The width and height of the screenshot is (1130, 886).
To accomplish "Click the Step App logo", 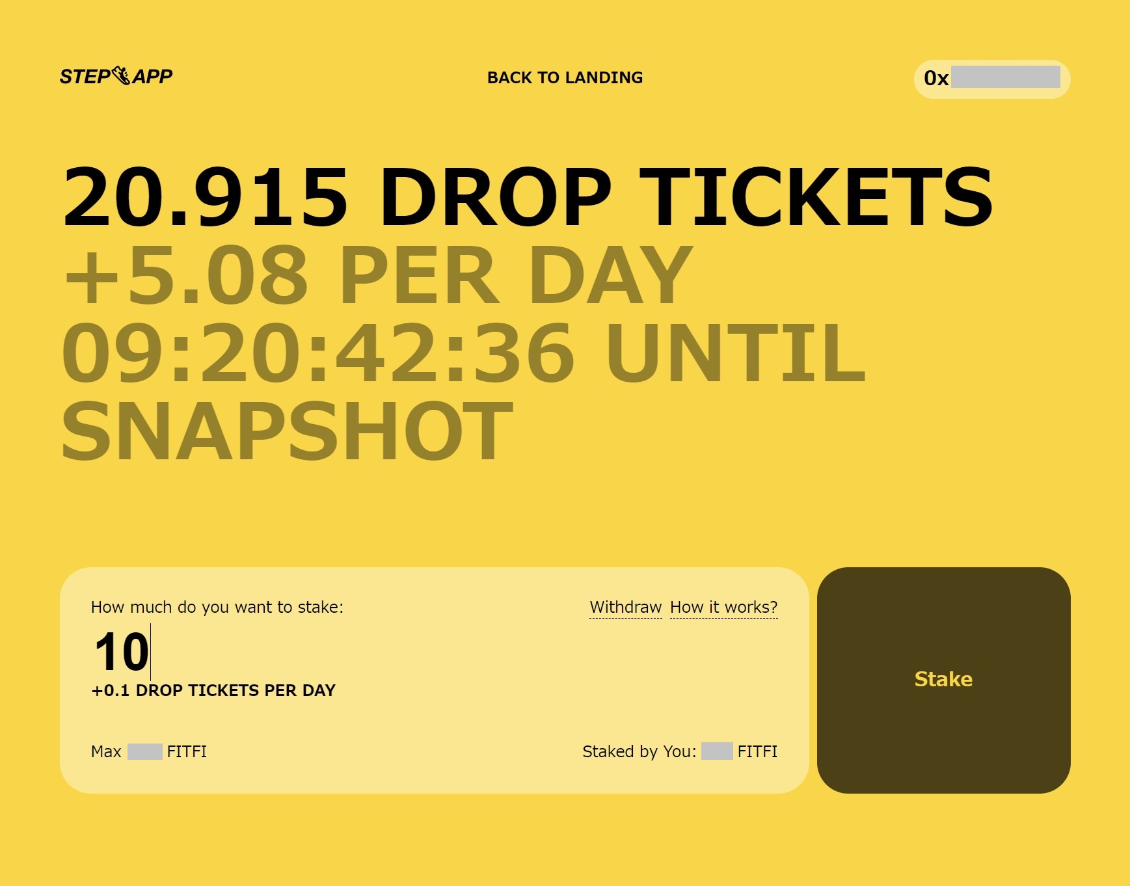I will (x=116, y=76).
